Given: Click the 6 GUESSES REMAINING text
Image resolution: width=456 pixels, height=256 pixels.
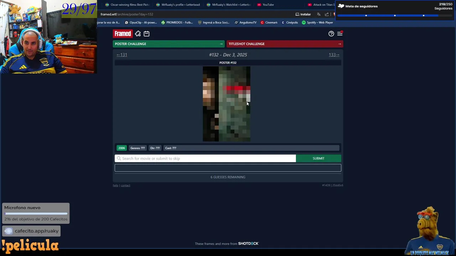Looking at the screenshot, I should (x=228, y=177).
